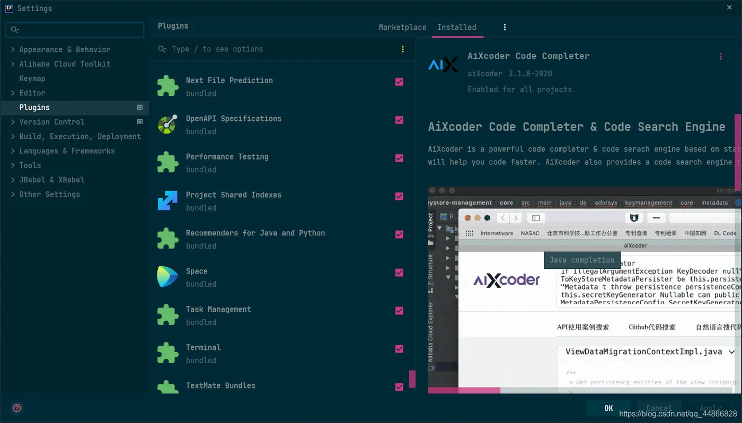Open the AiXcoder plugin actions kebab menu
The width and height of the screenshot is (742, 423).
tap(721, 57)
